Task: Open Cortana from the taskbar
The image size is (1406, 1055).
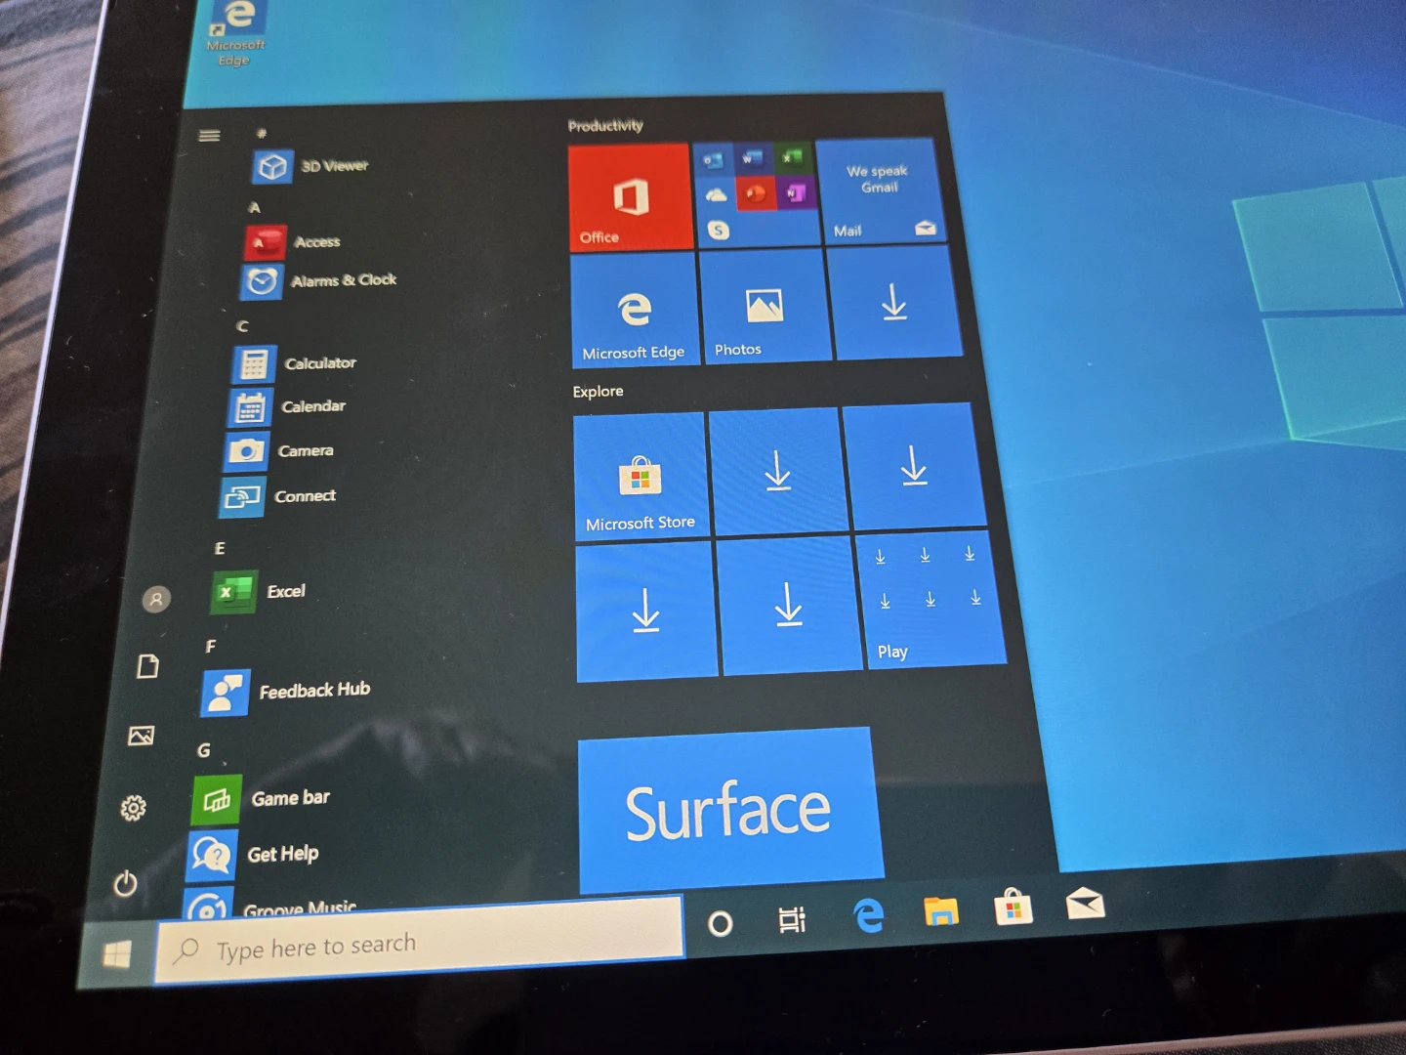Action: [721, 923]
